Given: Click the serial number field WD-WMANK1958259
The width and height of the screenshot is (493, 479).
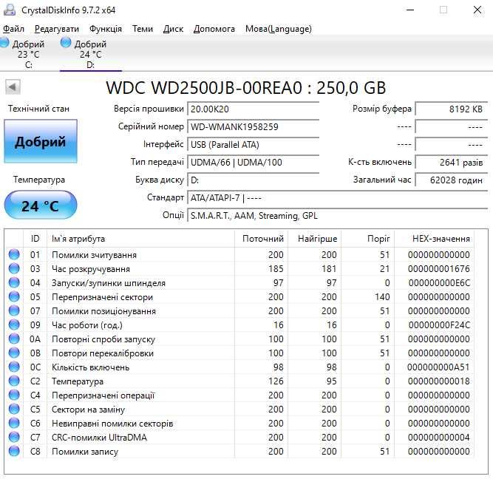Looking at the screenshot, I should pyautogui.click(x=253, y=126).
